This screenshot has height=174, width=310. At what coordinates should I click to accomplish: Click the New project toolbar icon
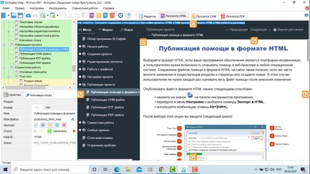click(3, 15)
